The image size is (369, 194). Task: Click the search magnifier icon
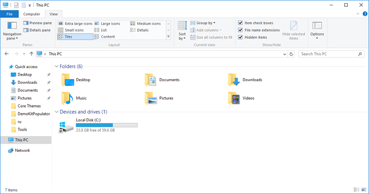coord(360,54)
